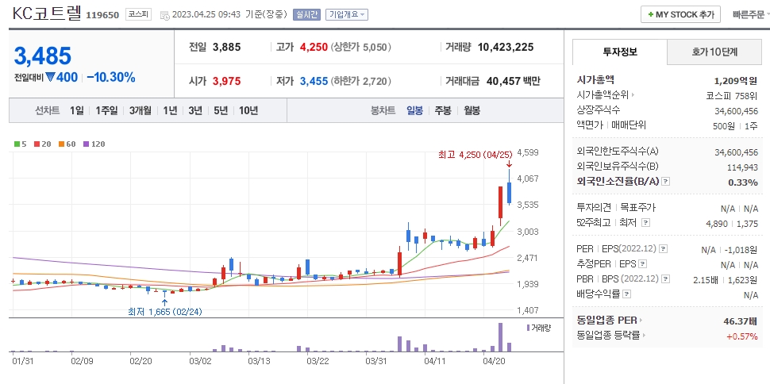Click the 03/13 date label on chart axis
The height and width of the screenshot is (384, 770).
pyautogui.click(x=258, y=362)
